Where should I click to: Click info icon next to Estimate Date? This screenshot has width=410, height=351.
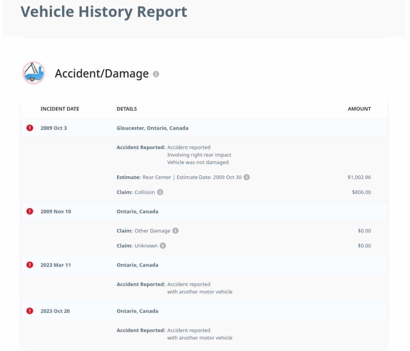[247, 177]
